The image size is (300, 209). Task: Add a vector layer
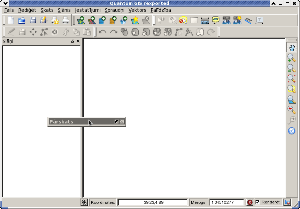coord(81,20)
